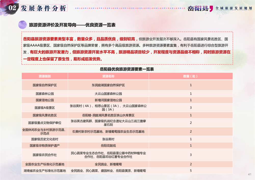Select the 大云山国家森林公园 name cell
255x180 pixels.
click(108, 94)
